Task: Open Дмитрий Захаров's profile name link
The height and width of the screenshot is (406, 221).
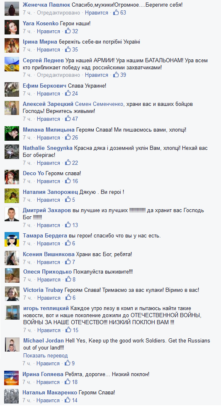Action: (47, 210)
